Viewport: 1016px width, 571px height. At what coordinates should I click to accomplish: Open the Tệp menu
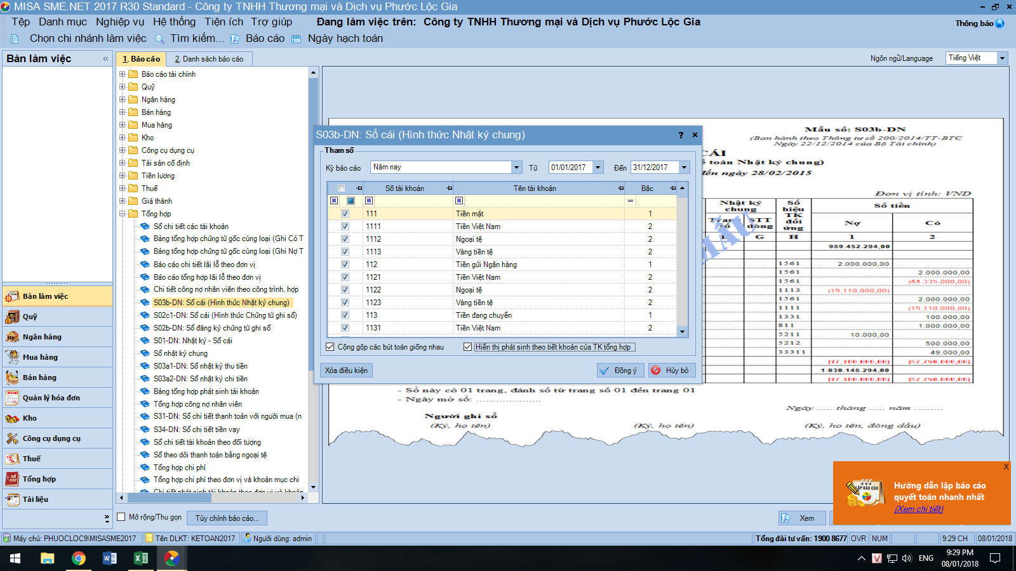pos(21,22)
